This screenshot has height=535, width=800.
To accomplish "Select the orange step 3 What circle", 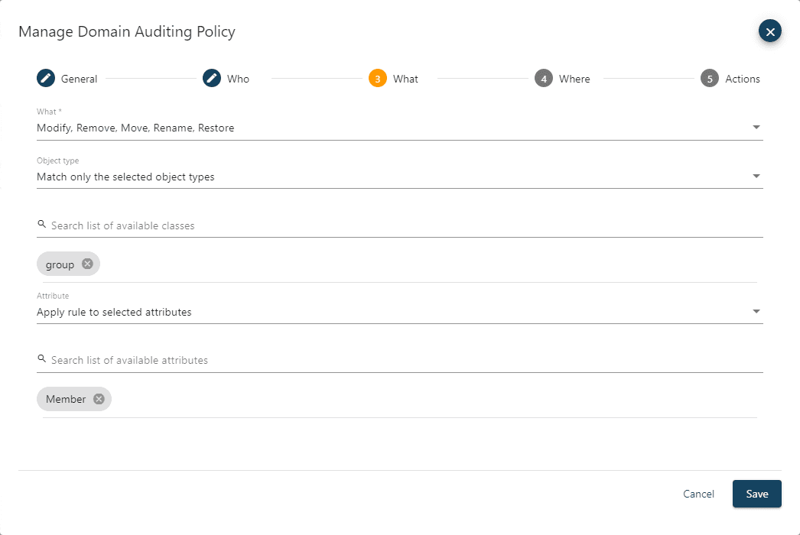I will pyautogui.click(x=378, y=78).
